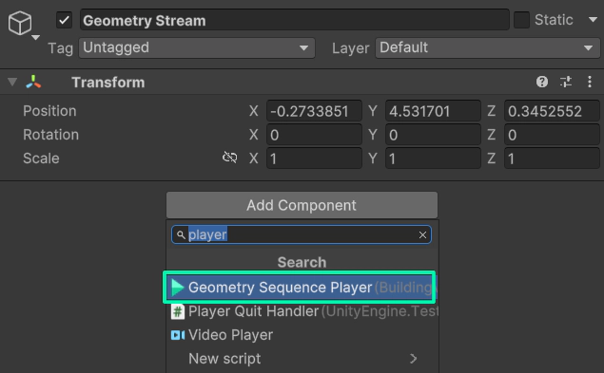This screenshot has height=373, width=604.
Task: Click the Z axis label of Scale
Action: pos(491,159)
